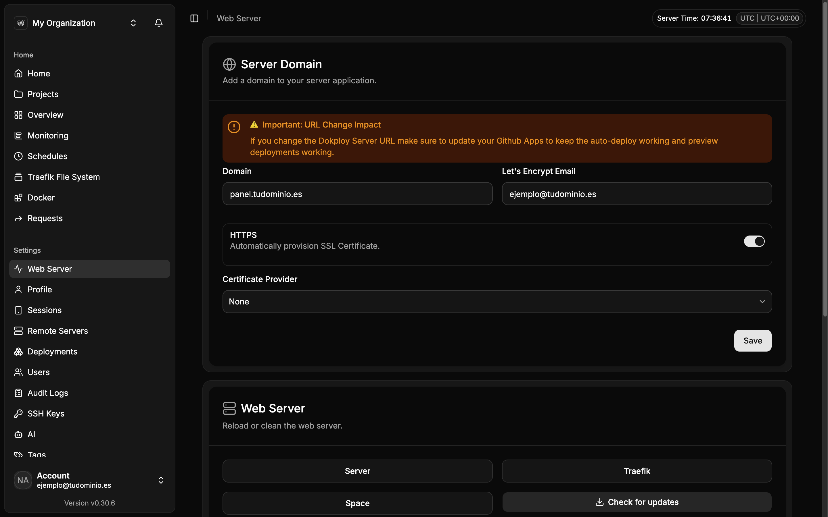The height and width of the screenshot is (517, 828).
Task: Open Docker page
Action: pyautogui.click(x=90, y=198)
